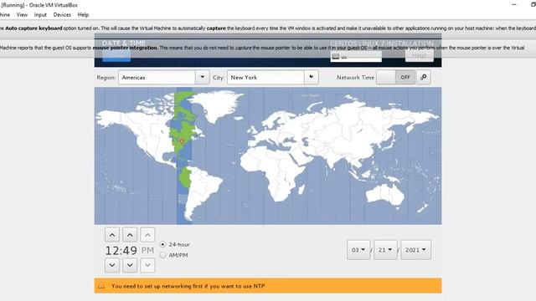
Task: Click the AM/PM down arrow
Action: [147, 265]
